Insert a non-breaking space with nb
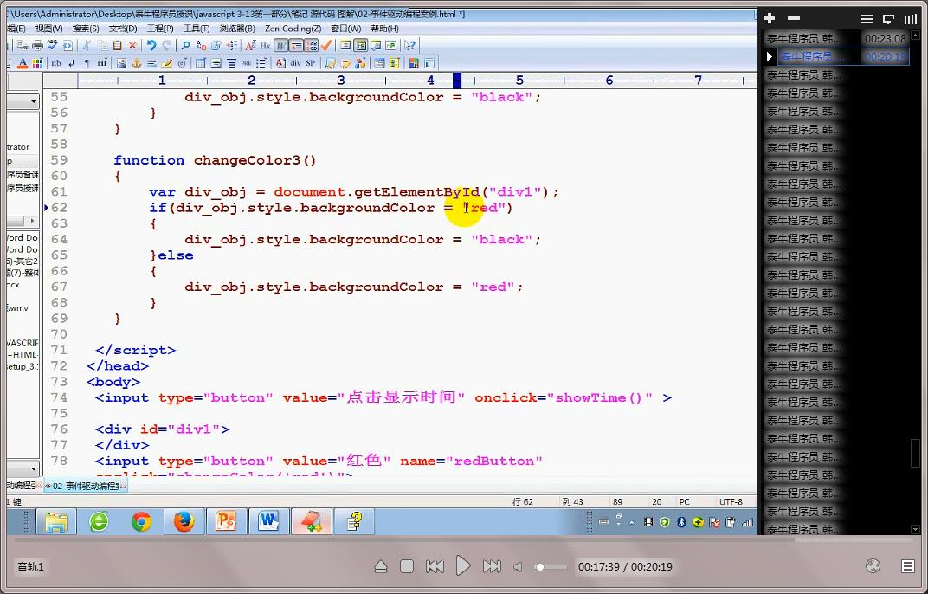Image resolution: width=928 pixels, height=594 pixels. 56,62
